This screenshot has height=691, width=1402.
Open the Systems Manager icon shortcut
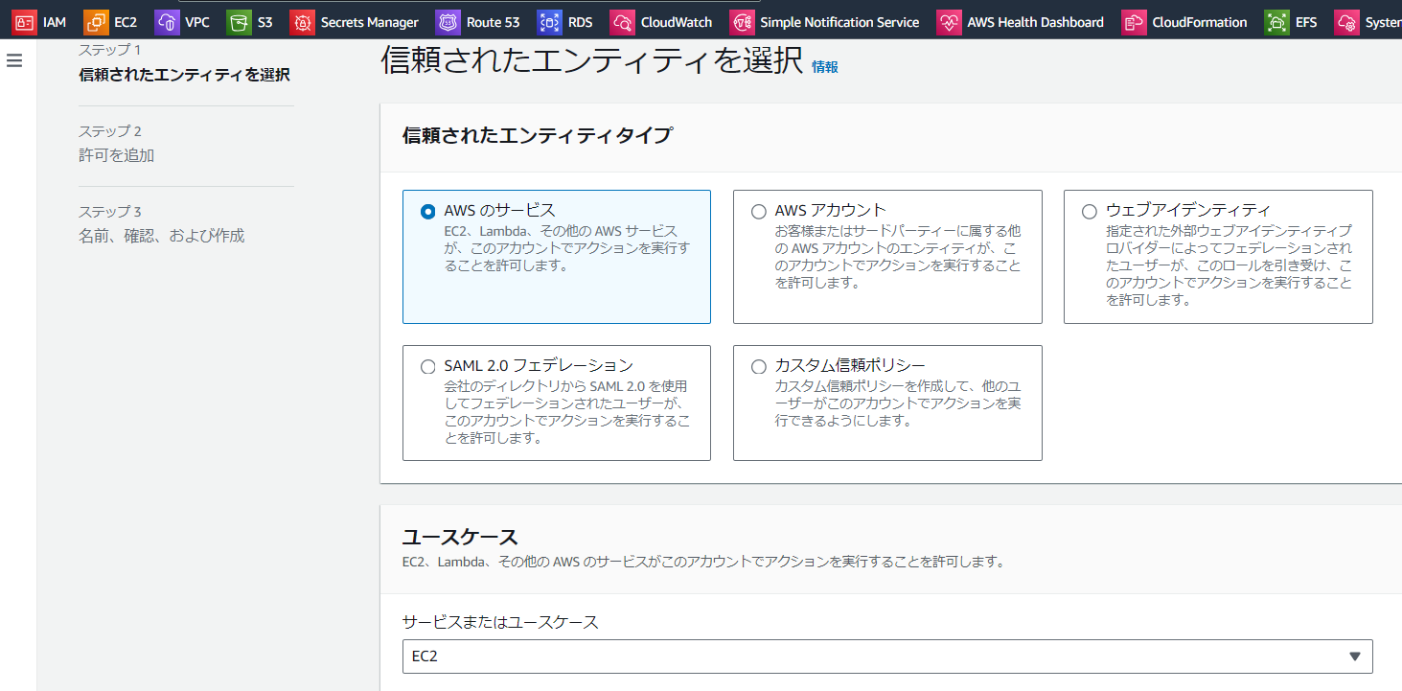point(1347,22)
